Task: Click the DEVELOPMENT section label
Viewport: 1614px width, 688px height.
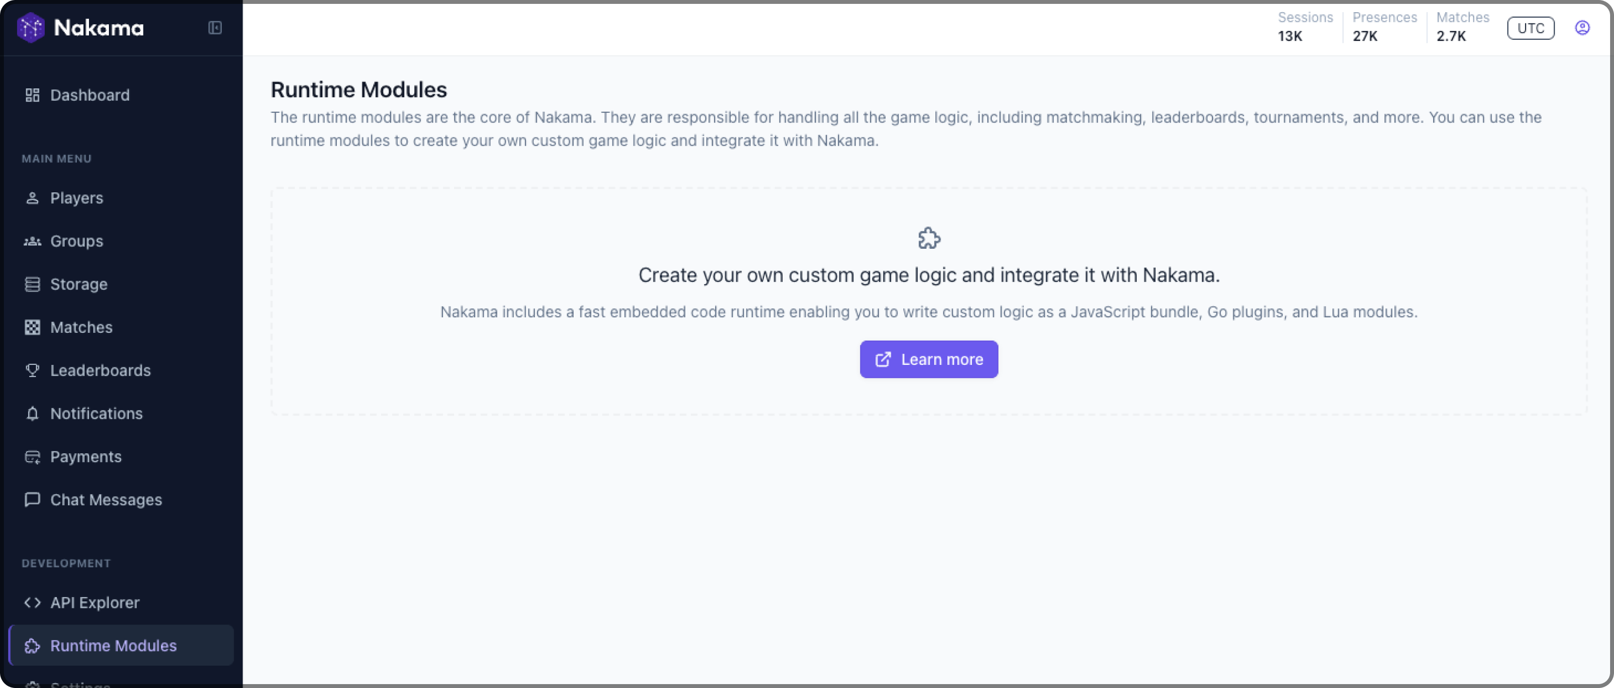Action: 66,564
